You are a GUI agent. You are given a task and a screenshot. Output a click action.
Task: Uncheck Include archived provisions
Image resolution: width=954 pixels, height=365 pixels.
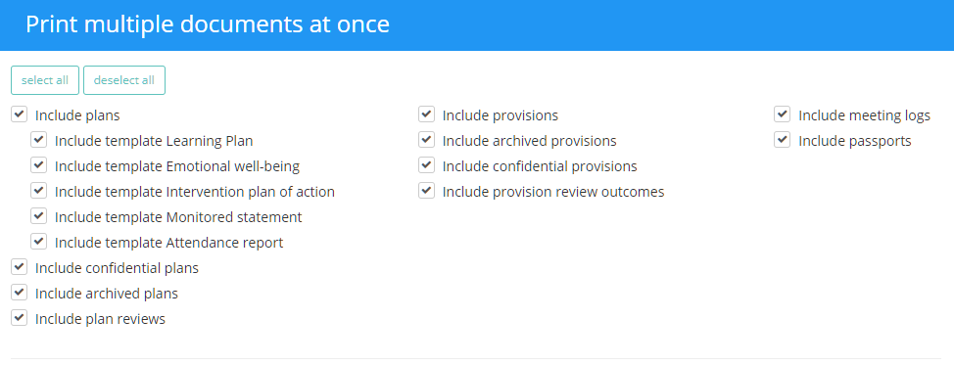[426, 140]
